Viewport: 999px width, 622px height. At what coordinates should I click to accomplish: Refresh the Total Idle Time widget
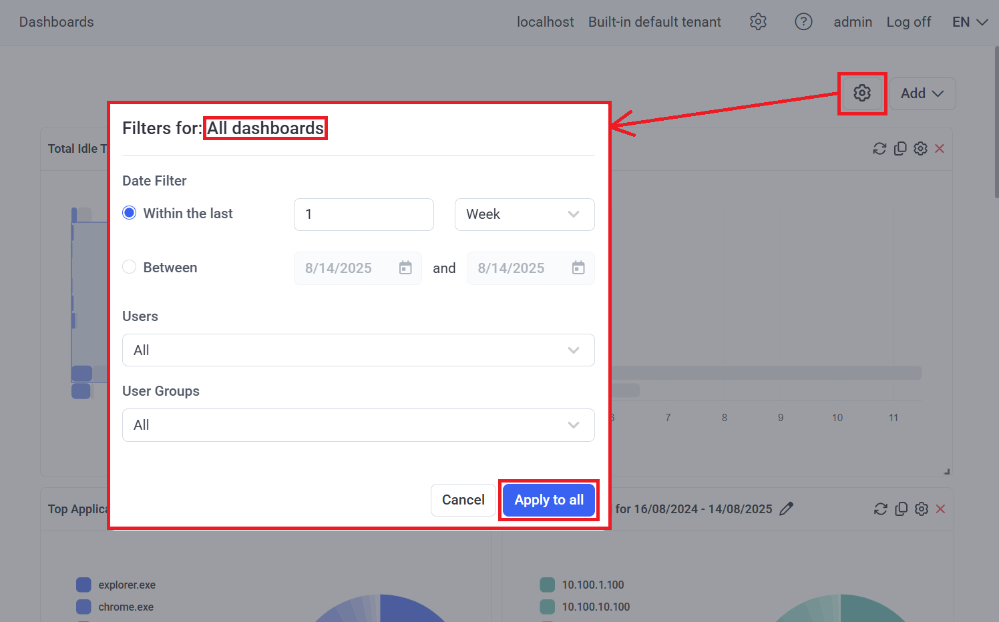click(x=879, y=149)
